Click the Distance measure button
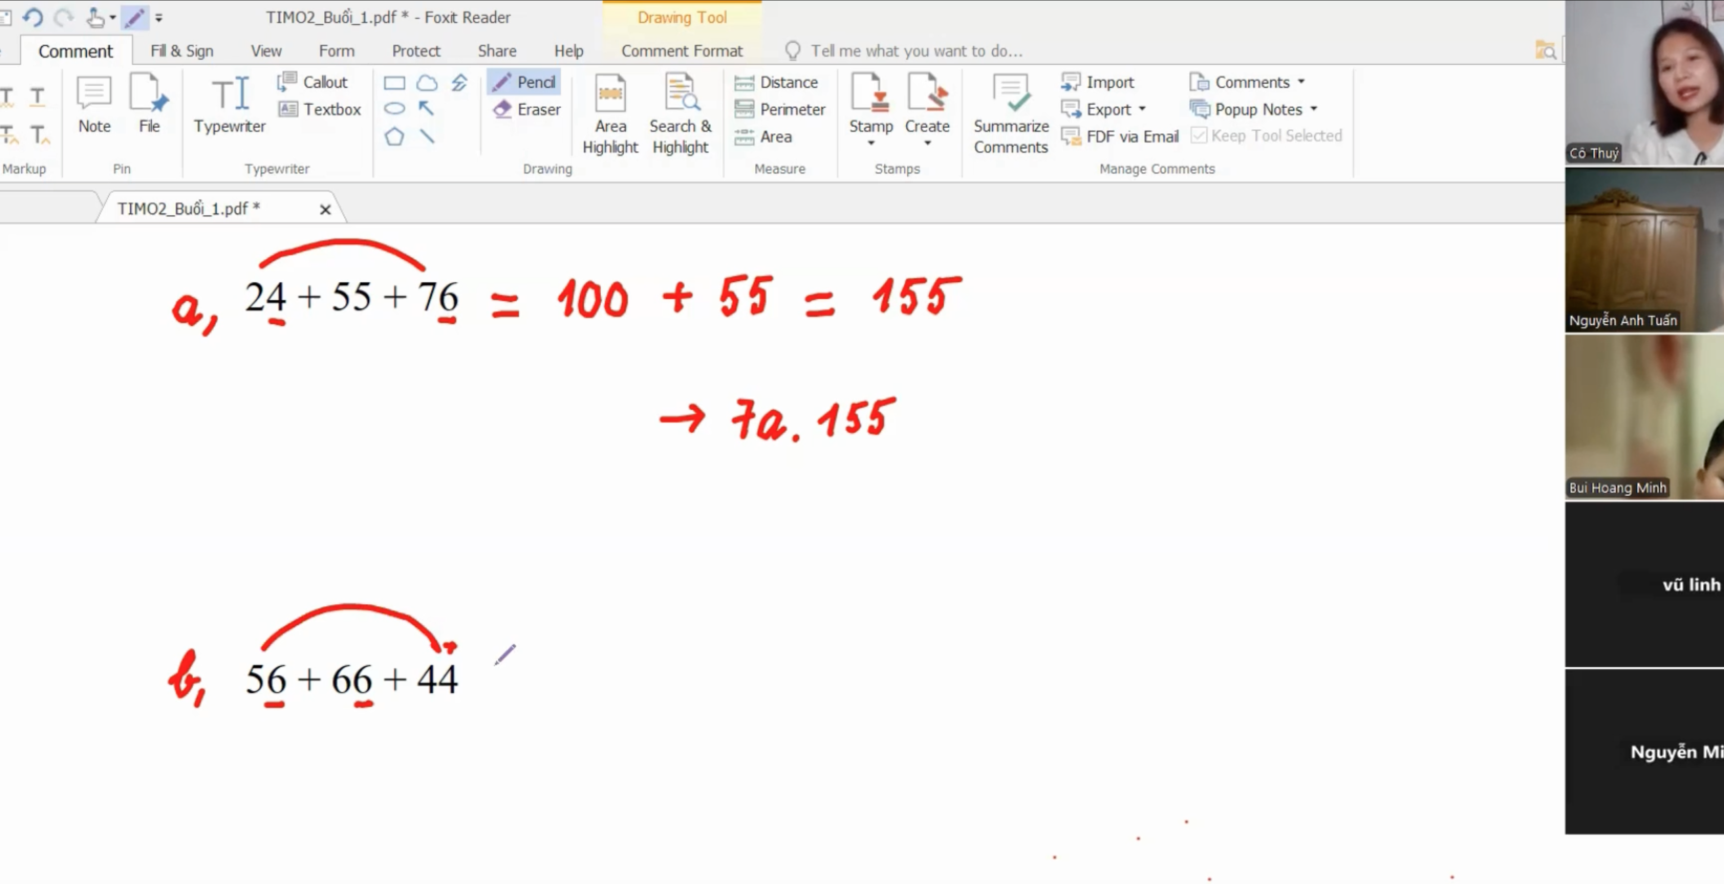The height and width of the screenshot is (884, 1724). [x=776, y=82]
